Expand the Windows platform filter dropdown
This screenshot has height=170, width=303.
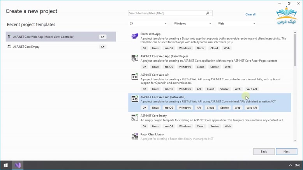tap(192, 24)
